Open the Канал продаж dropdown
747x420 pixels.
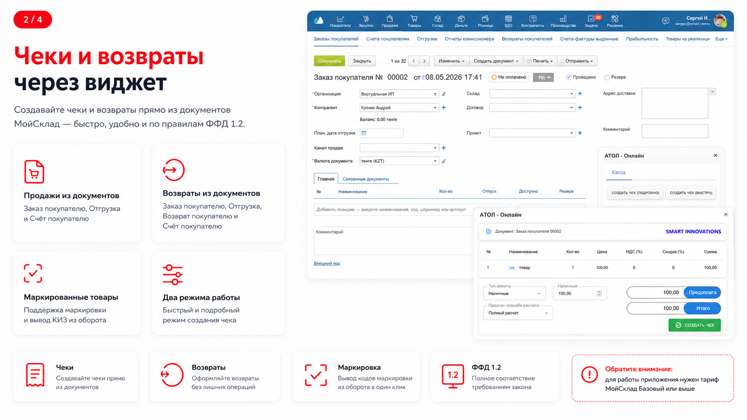click(399, 148)
